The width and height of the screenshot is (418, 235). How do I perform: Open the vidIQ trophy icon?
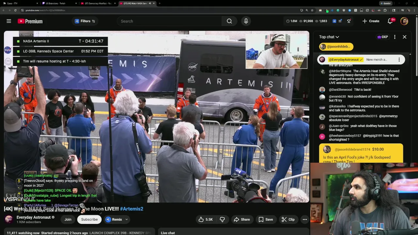pyautogui.click(x=349, y=21)
